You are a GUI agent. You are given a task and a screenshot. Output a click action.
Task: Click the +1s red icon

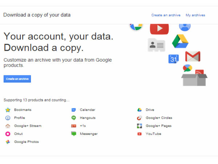tap(73, 126)
